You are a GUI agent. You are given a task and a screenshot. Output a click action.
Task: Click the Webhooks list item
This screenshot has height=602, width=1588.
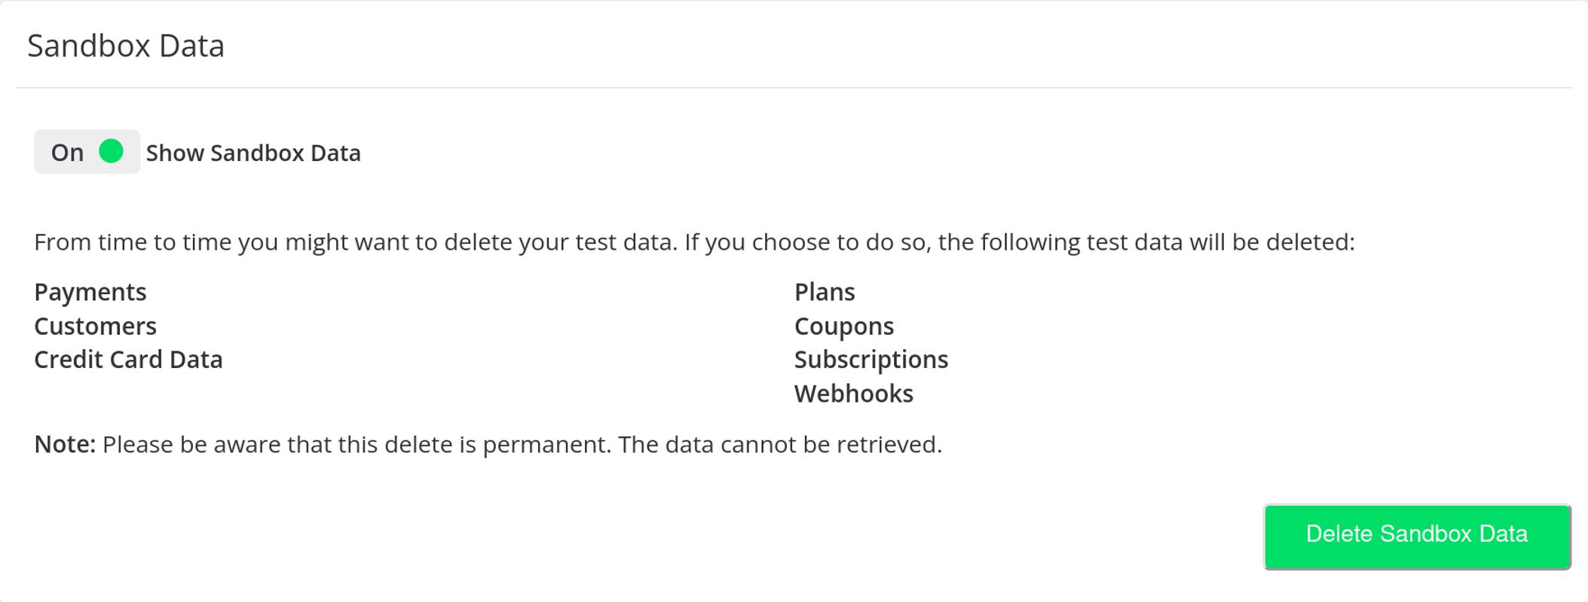point(852,393)
